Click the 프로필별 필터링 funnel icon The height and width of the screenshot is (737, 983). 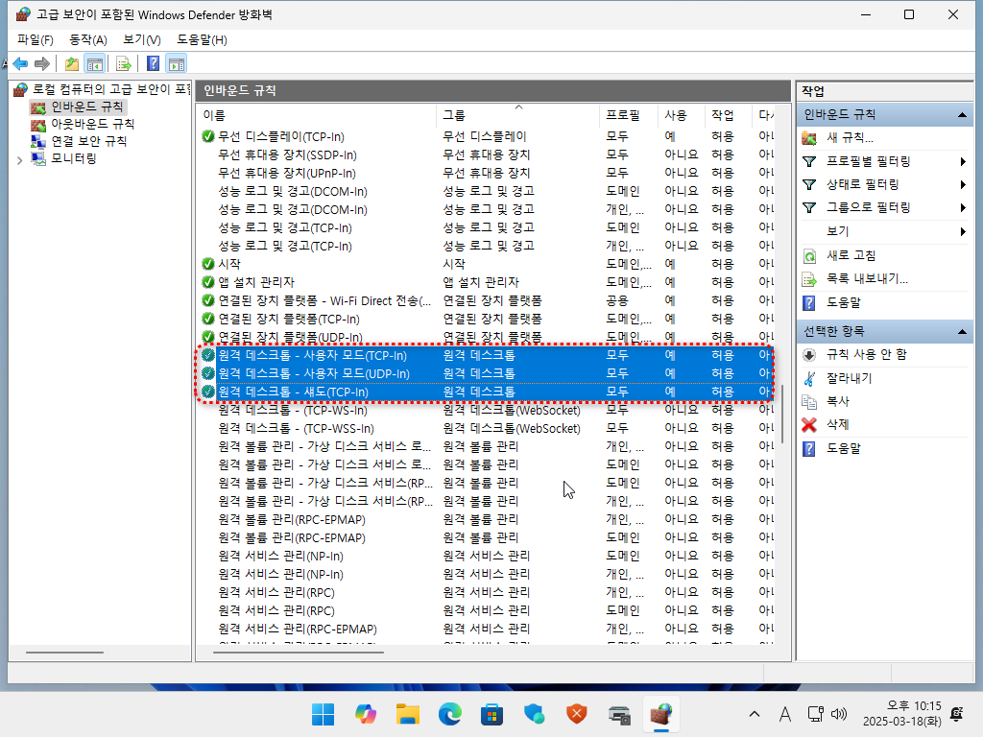pyautogui.click(x=809, y=161)
